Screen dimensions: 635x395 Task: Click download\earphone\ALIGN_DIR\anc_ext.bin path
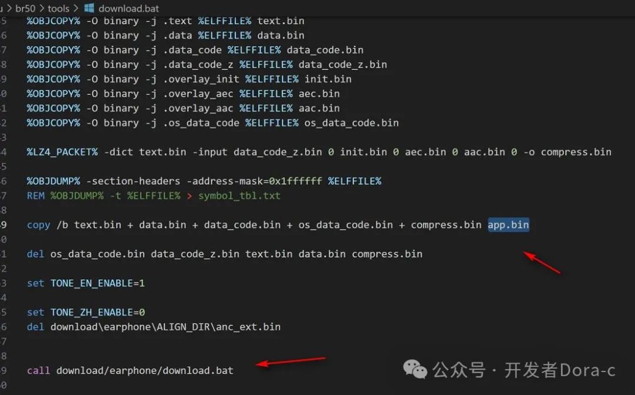[x=165, y=327]
